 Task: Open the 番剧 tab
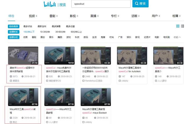point(53,16)
